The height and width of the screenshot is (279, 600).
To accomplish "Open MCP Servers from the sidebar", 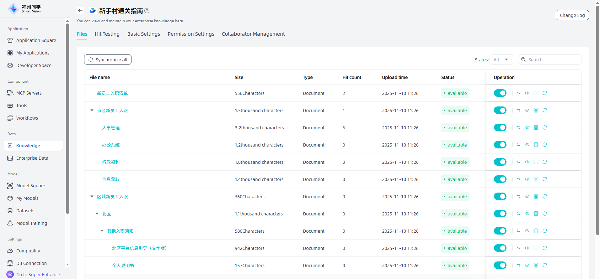I will click(29, 93).
